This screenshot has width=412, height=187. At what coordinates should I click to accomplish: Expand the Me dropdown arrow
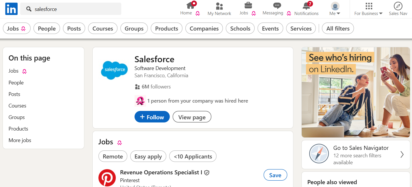tap(338, 14)
